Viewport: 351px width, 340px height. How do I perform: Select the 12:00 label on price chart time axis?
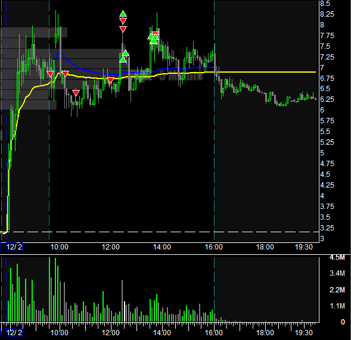tap(111, 247)
